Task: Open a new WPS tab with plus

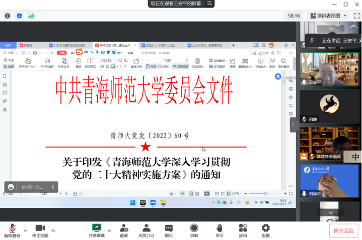Action: pos(233,45)
